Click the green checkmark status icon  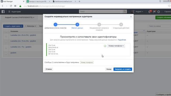[x=105, y=46]
